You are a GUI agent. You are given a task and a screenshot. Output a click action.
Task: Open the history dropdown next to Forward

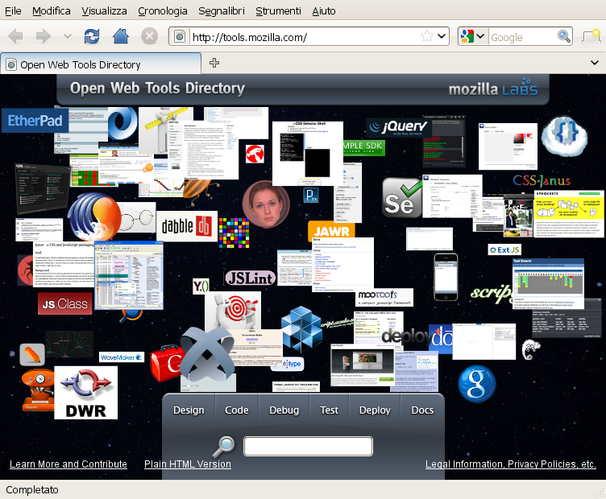[67, 37]
